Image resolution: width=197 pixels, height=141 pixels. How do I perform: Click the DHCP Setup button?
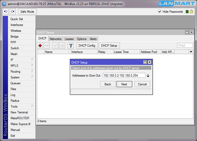pos(109,46)
